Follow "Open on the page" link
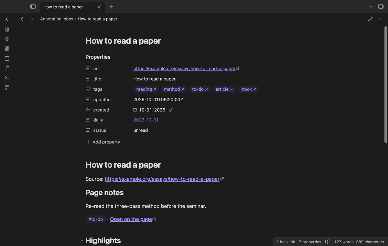This screenshot has height=246, width=388. coord(131,219)
